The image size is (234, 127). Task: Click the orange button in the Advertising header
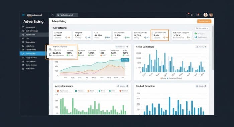tap(204, 21)
